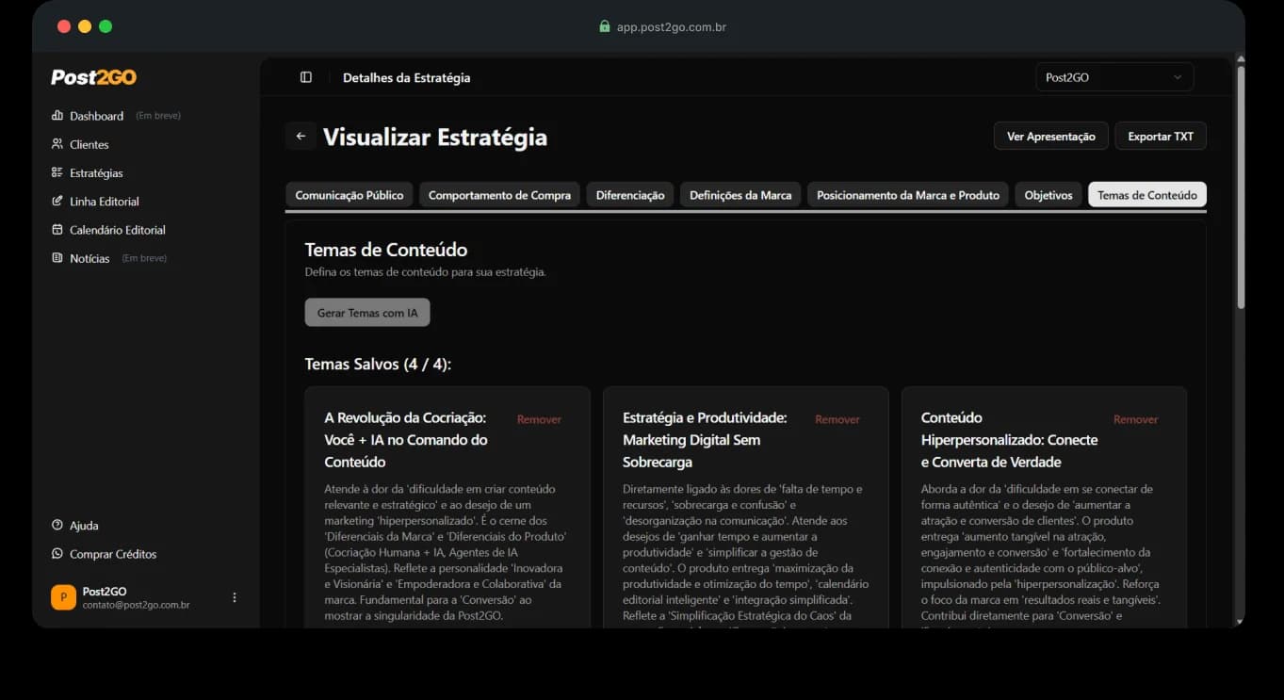Screen dimensions: 1284x700
Task: Remove the Estratégia e Produtividade theme
Action: (837, 419)
